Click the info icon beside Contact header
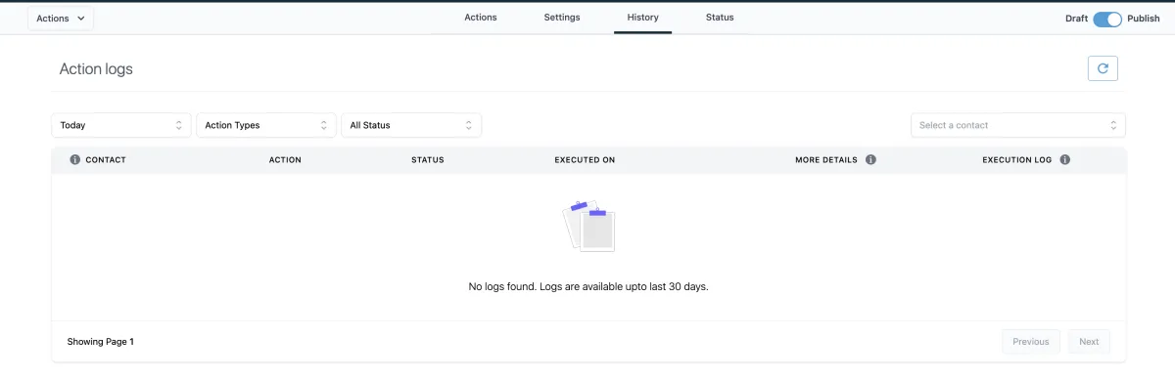 pos(75,159)
